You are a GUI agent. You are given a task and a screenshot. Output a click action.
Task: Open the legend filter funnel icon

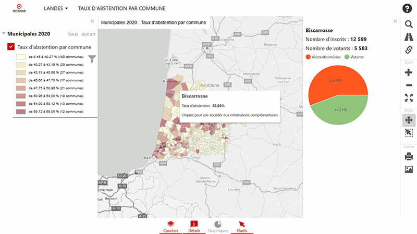pos(92,59)
